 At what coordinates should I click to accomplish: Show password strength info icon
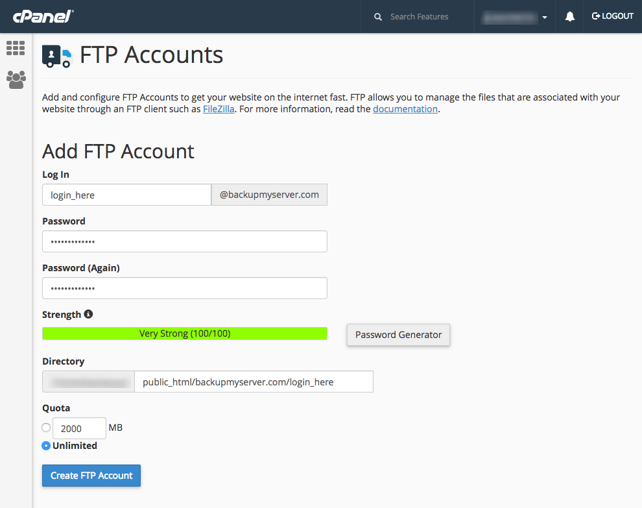88,314
